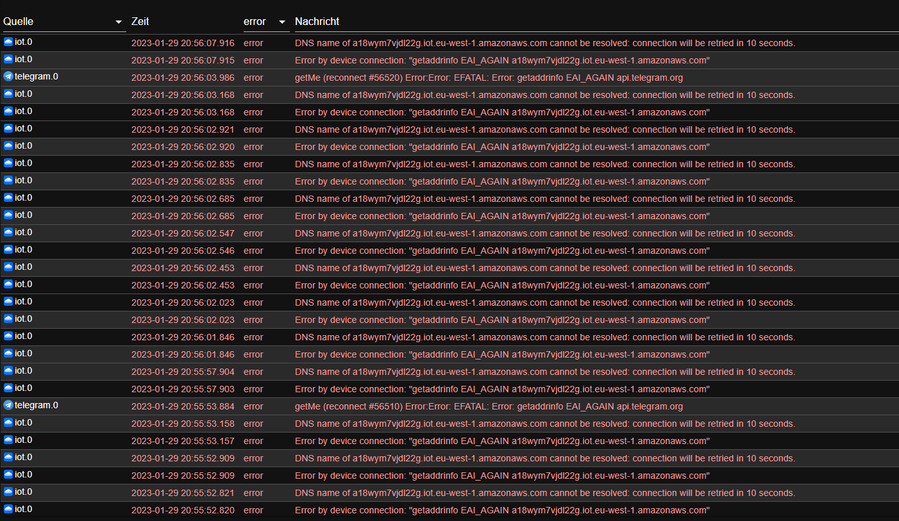Click DNS name message at 20:56:07.916
This screenshot has height=521, width=899.
(x=545, y=43)
